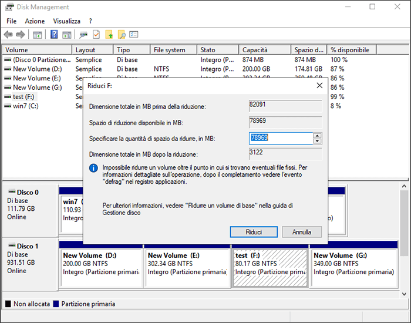This screenshot has width=411, height=323.
Task: Sort by Volume column header
Action: [x=37, y=50]
